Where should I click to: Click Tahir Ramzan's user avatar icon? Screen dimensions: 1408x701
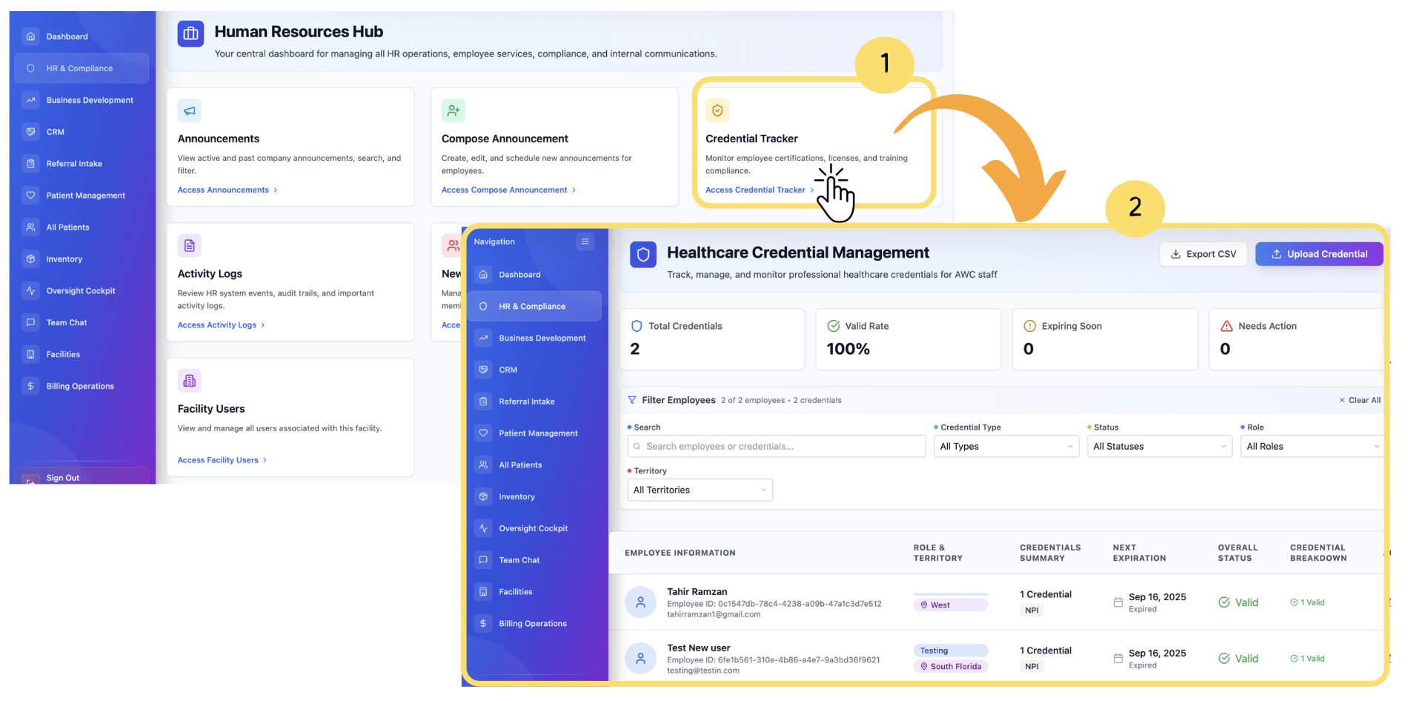coord(640,602)
